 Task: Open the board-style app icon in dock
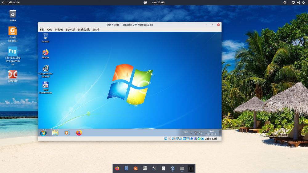click(145, 168)
